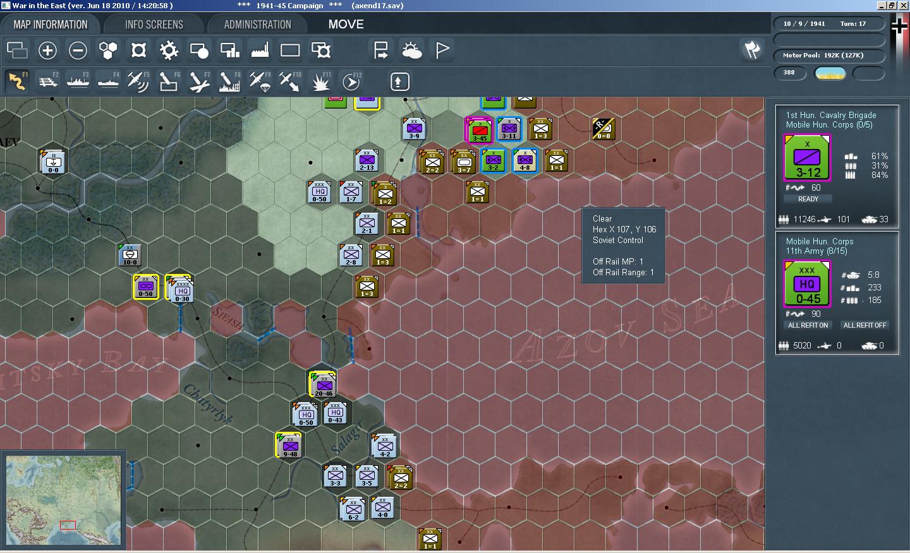The height and width of the screenshot is (553, 910).
Task: Select the F11 explosion mode icon
Action: click(320, 81)
